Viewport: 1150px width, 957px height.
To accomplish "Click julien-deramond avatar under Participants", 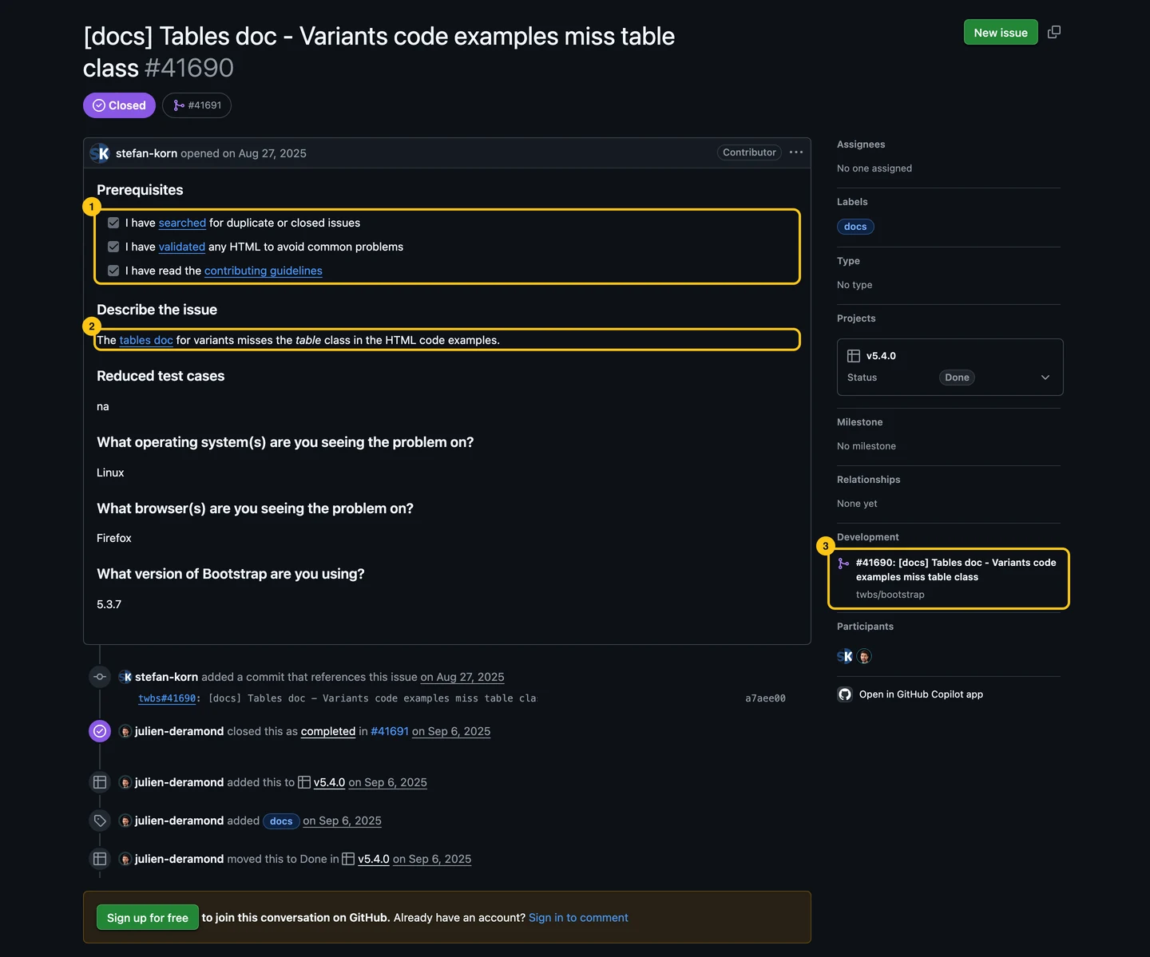I will 864,657.
